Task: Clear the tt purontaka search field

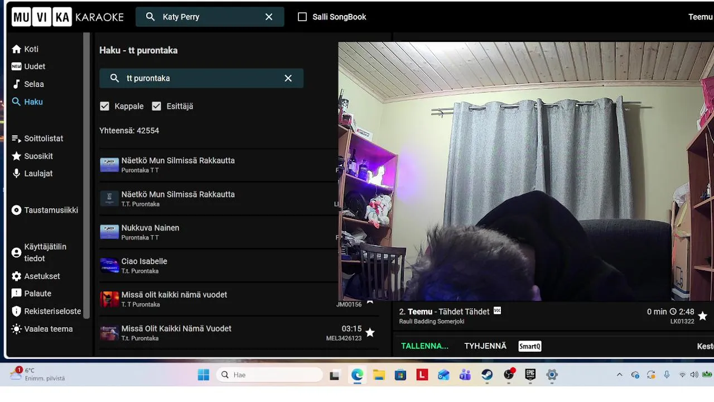Action: coord(288,78)
